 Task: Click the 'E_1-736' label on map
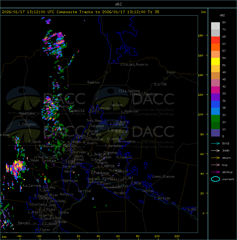(x=160, y=84)
